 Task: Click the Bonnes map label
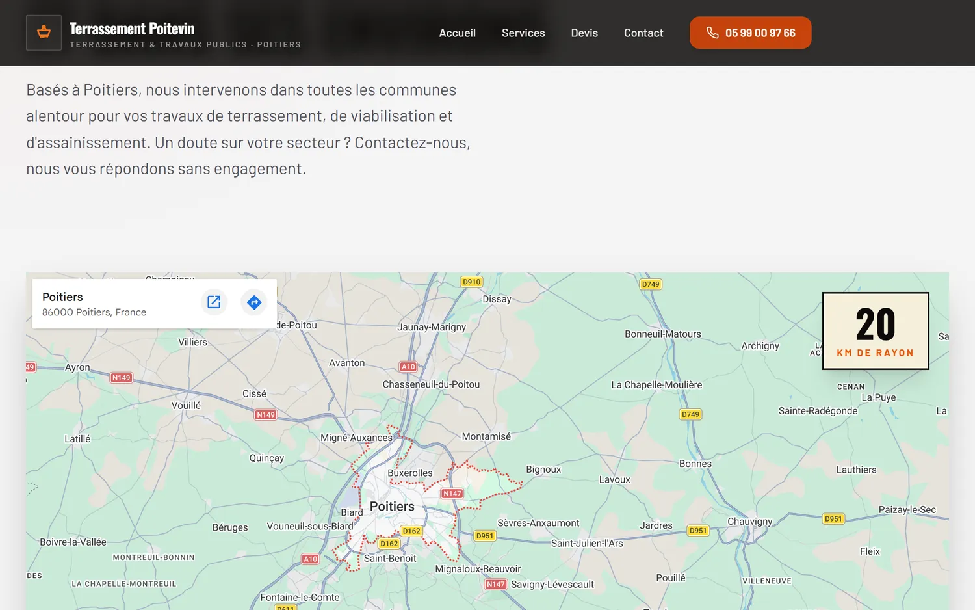[x=695, y=464]
